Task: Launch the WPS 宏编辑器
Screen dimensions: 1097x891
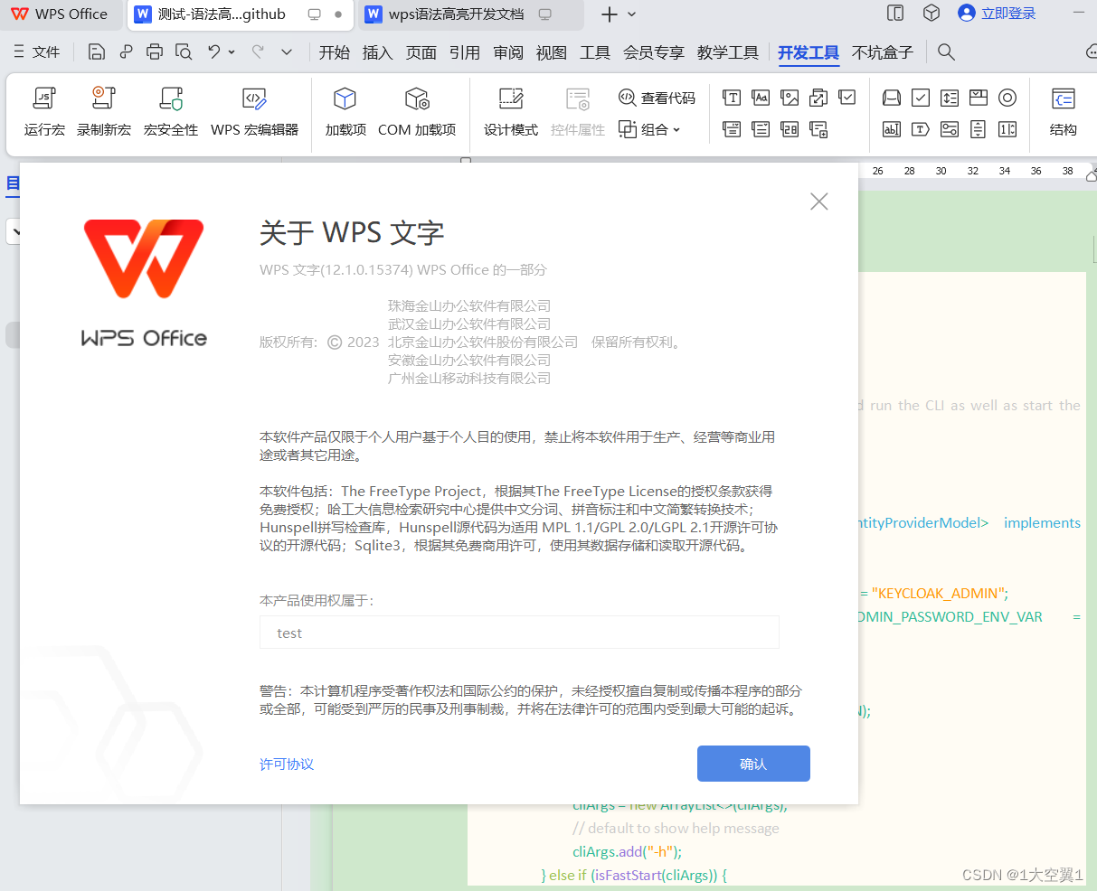Action: tap(254, 111)
